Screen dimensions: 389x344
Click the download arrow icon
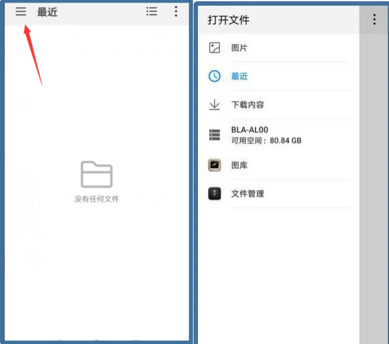coord(214,104)
